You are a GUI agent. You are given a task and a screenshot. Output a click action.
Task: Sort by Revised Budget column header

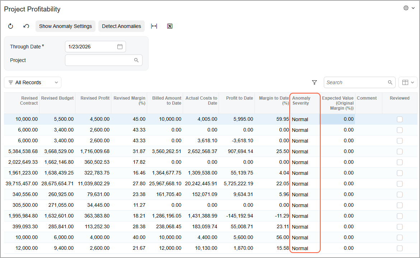click(x=57, y=103)
